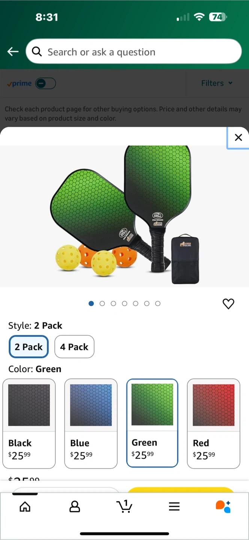
Task: Tap the green pickleball paddle product image
Action: point(124,216)
